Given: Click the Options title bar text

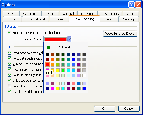Looking at the screenshot, I should [x=8, y=5].
